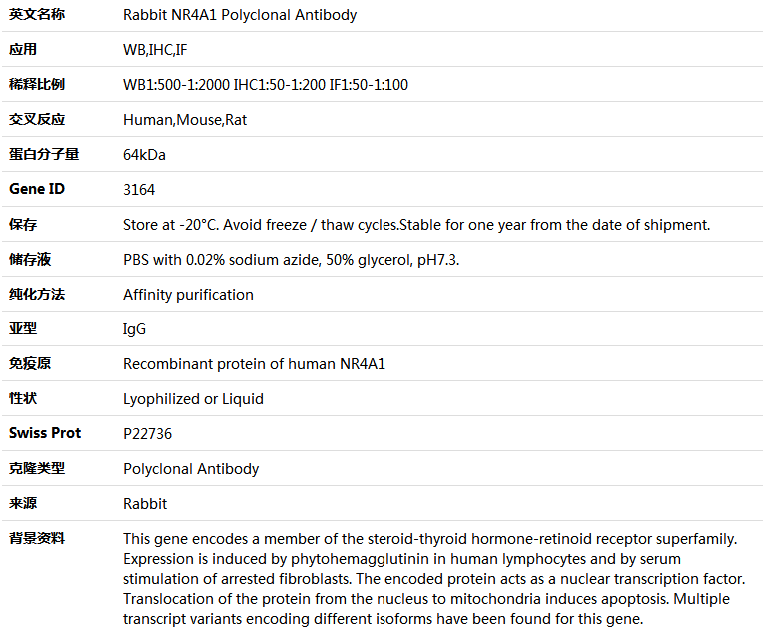
Task: Select the Gene ID row label
Action: point(37,189)
